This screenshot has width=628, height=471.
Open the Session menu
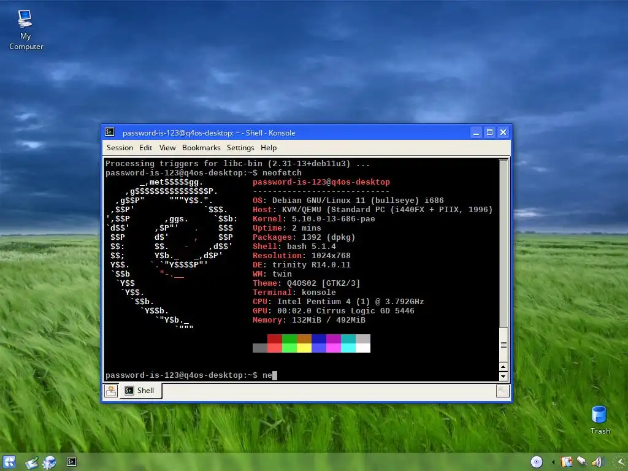pos(120,148)
